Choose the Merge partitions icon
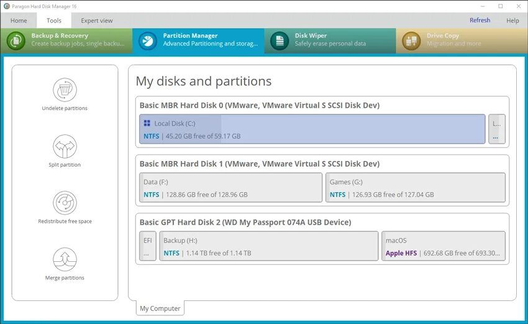 click(65, 259)
